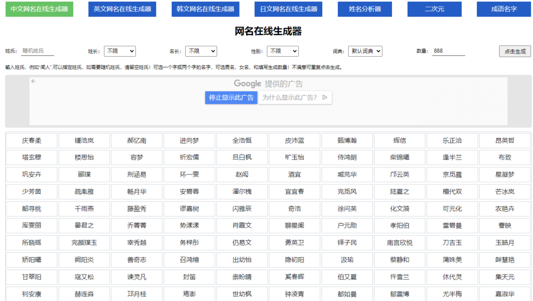
Task: Open the 名长 dropdown
Action: pos(201,51)
